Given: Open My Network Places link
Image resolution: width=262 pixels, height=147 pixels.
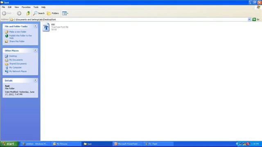Looking at the screenshot, I should click(18, 71).
